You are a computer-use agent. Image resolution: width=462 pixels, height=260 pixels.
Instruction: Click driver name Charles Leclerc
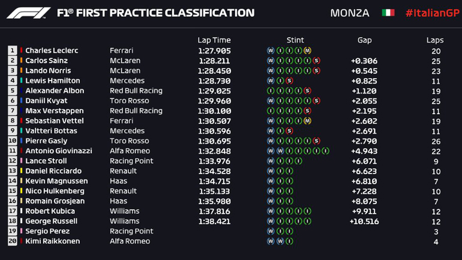click(52, 50)
